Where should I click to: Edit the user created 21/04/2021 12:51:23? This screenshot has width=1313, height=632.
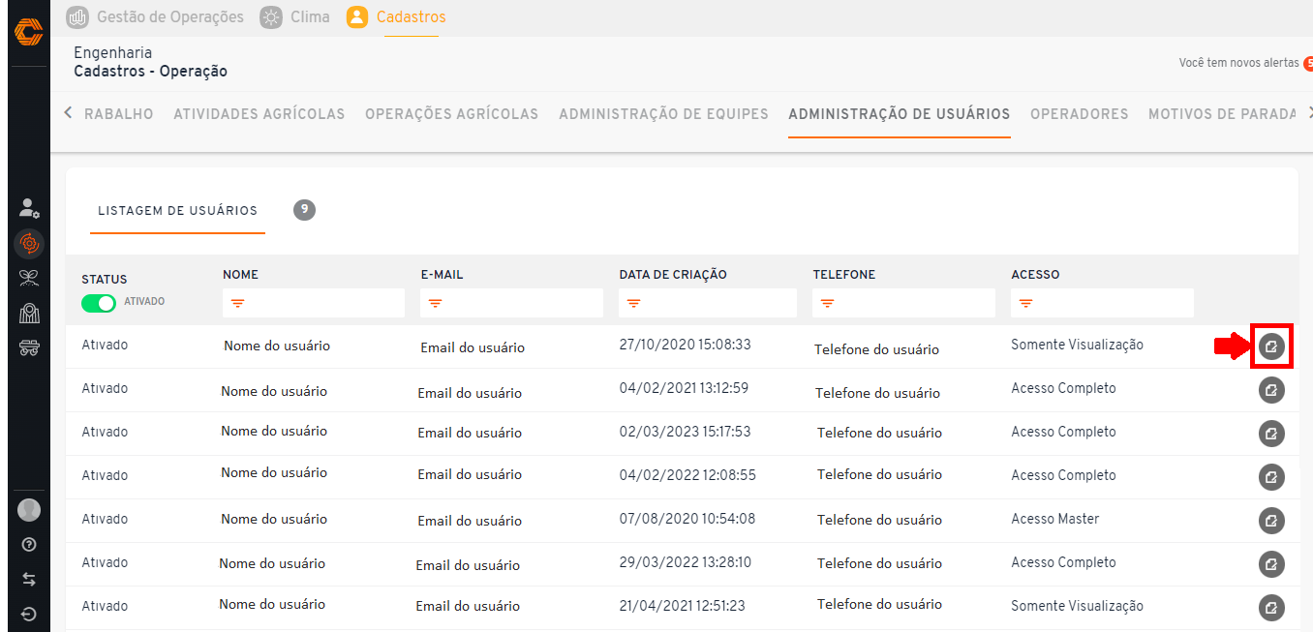[1271, 608]
